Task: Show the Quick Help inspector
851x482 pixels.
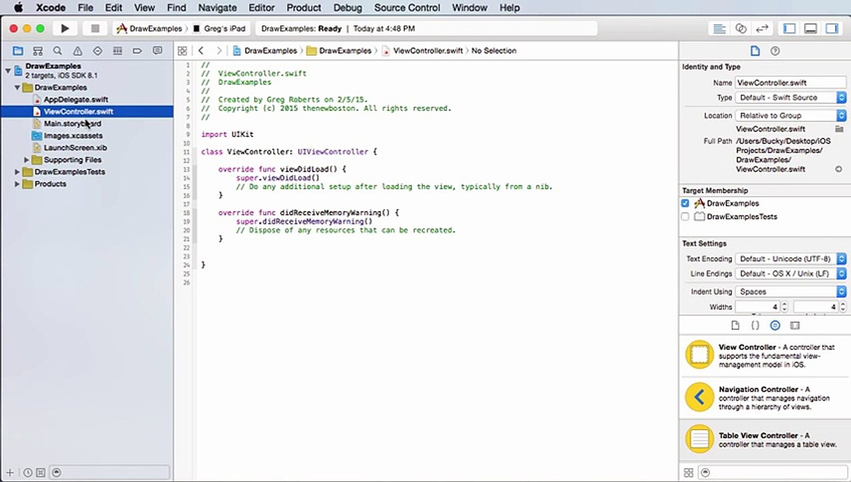Action: (x=775, y=51)
